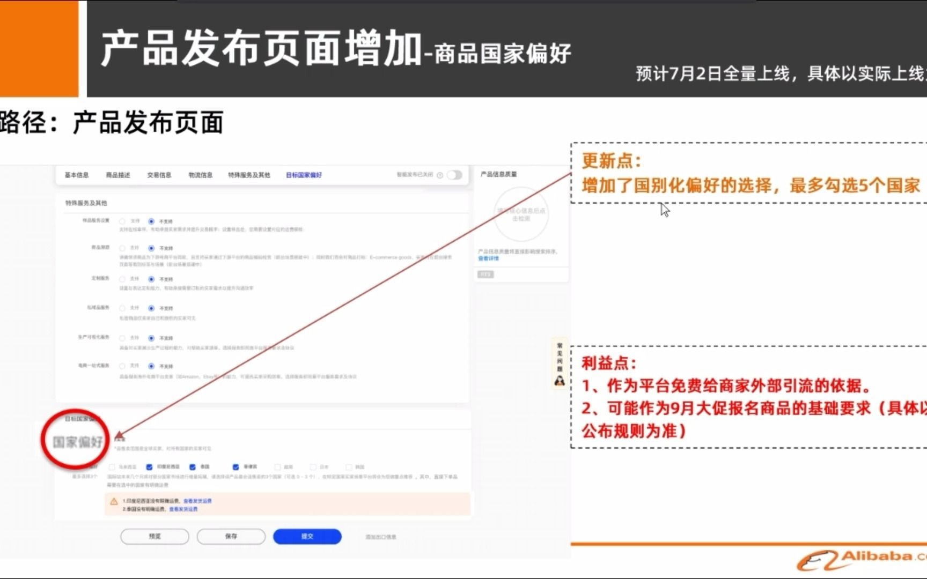Click the help icon beside 智能发布
The width and height of the screenshot is (927, 579).
point(440,175)
